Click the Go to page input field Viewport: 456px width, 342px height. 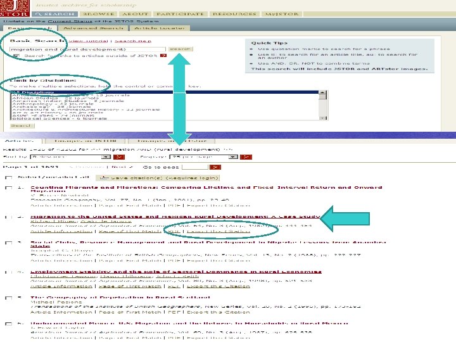coord(195,167)
